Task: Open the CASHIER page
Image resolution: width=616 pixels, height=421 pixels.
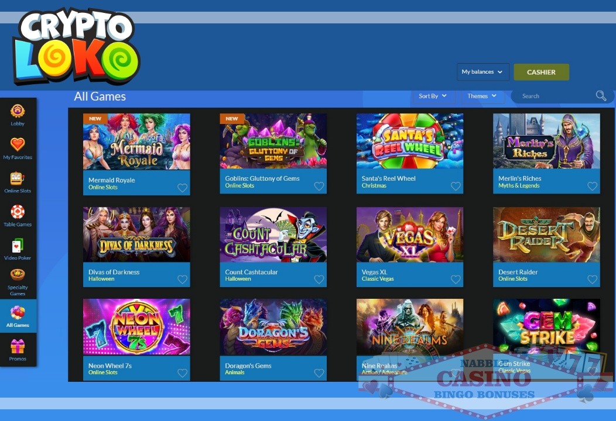Action: tap(541, 71)
